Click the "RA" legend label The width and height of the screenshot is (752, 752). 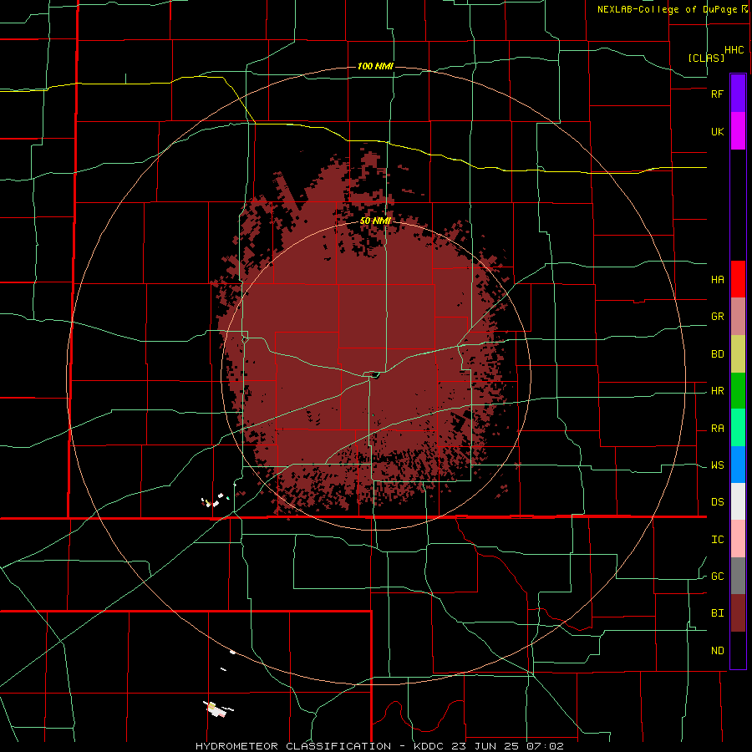(x=717, y=429)
